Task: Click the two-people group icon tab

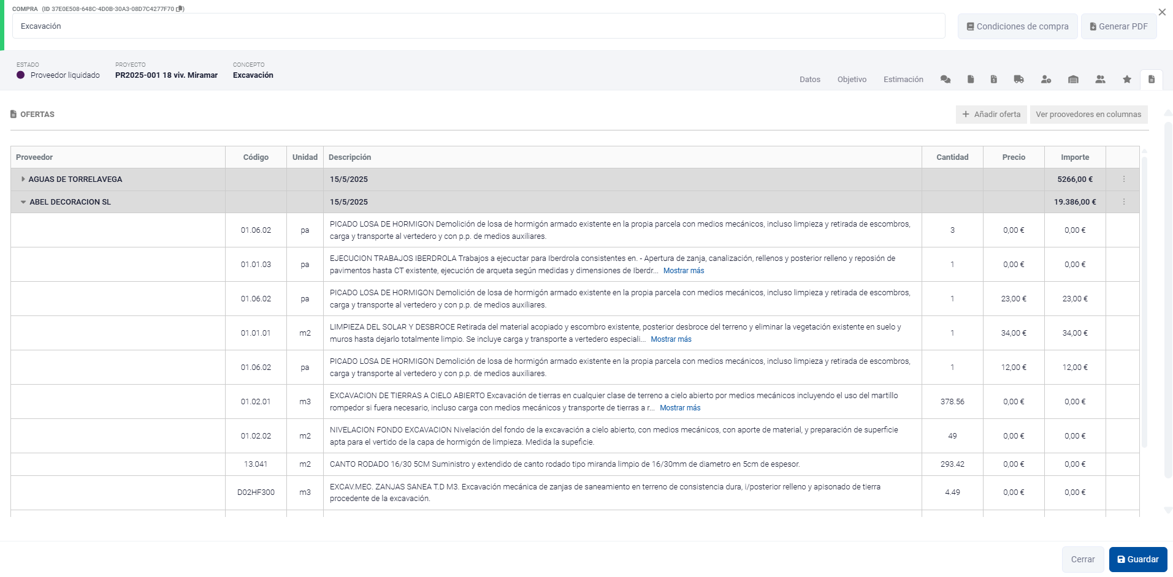Action: tap(1100, 80)
